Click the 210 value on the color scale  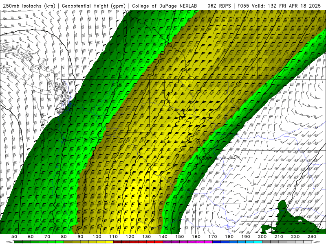[279, 237]
